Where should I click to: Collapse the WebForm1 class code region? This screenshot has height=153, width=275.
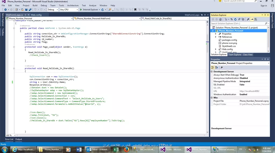[14, 28]
